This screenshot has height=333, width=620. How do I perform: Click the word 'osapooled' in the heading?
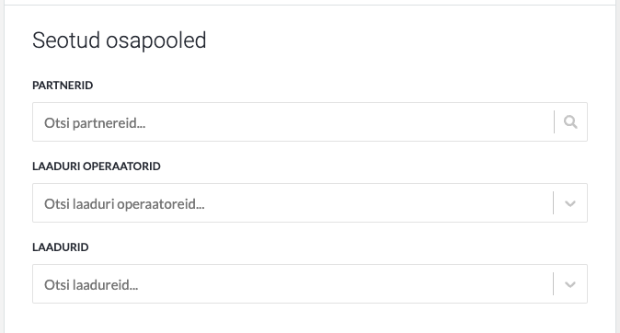(x=156, y=41)
